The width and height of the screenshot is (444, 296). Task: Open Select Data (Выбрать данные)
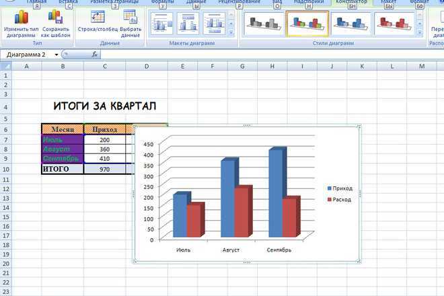(x=131, y=24)
